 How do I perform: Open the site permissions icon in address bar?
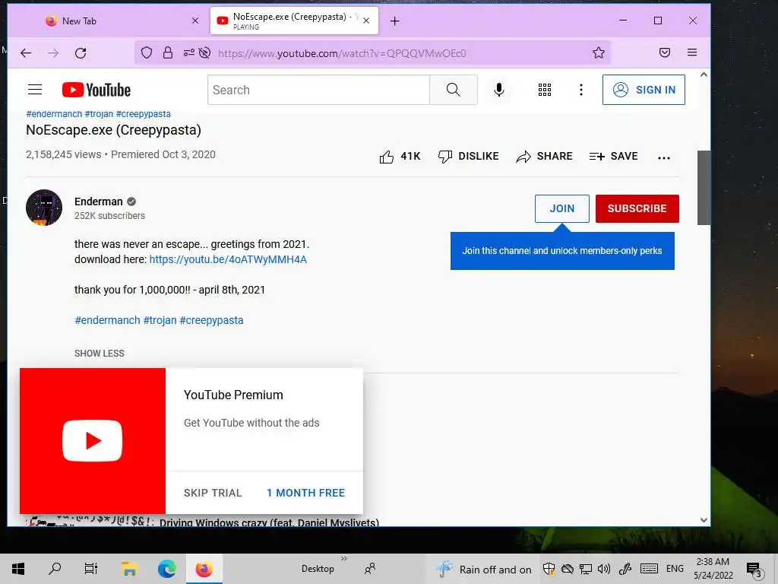[x=188, y=52]
